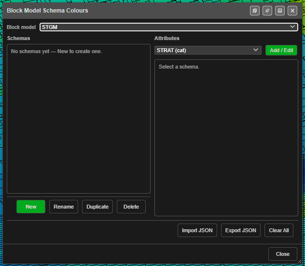Click the Close button at bottom
Image resolution: width=305 pixels, height=266 pixels.
283,254
